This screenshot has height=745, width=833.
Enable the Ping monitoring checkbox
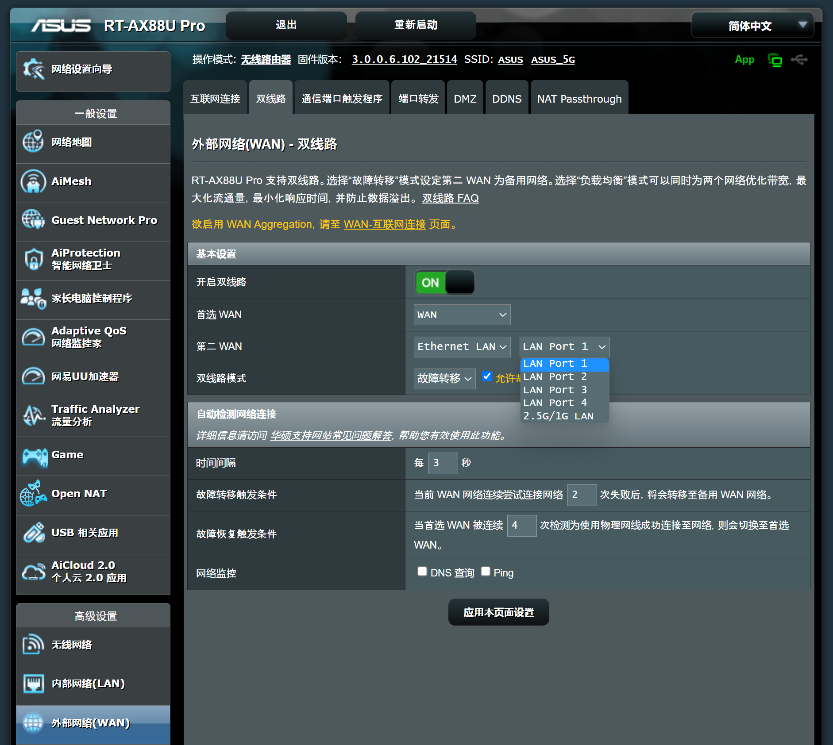coord(486,572)
